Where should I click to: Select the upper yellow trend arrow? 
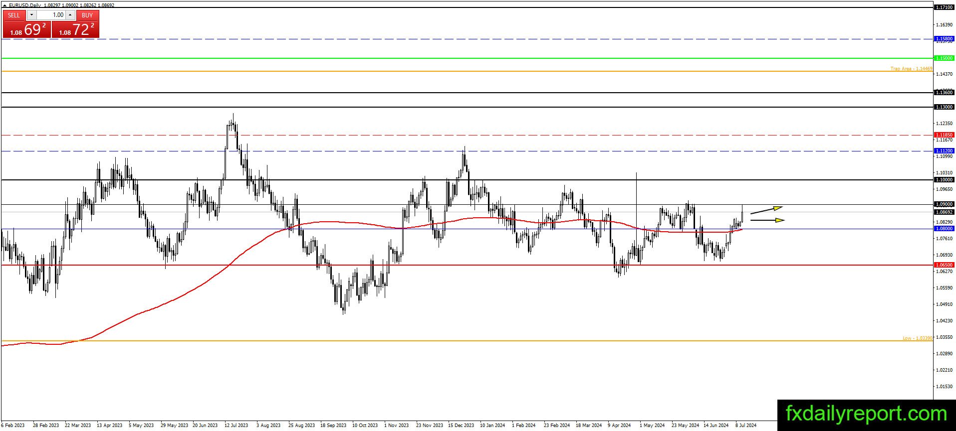coord(766,210)
